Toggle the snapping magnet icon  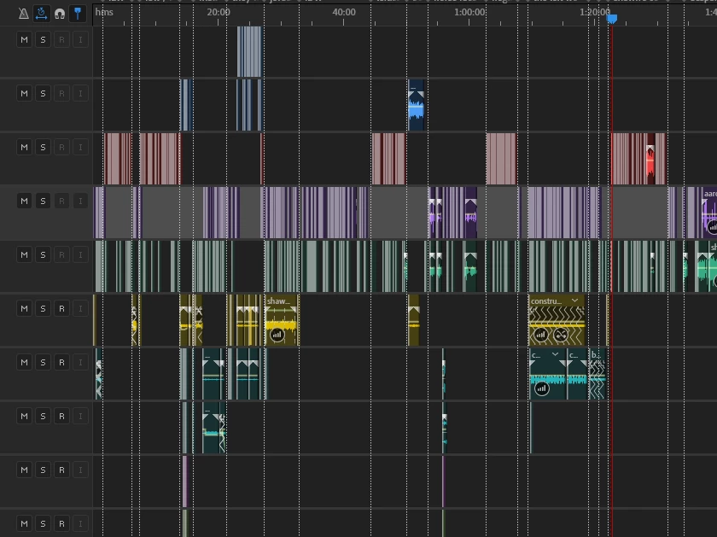coord(60,14)
